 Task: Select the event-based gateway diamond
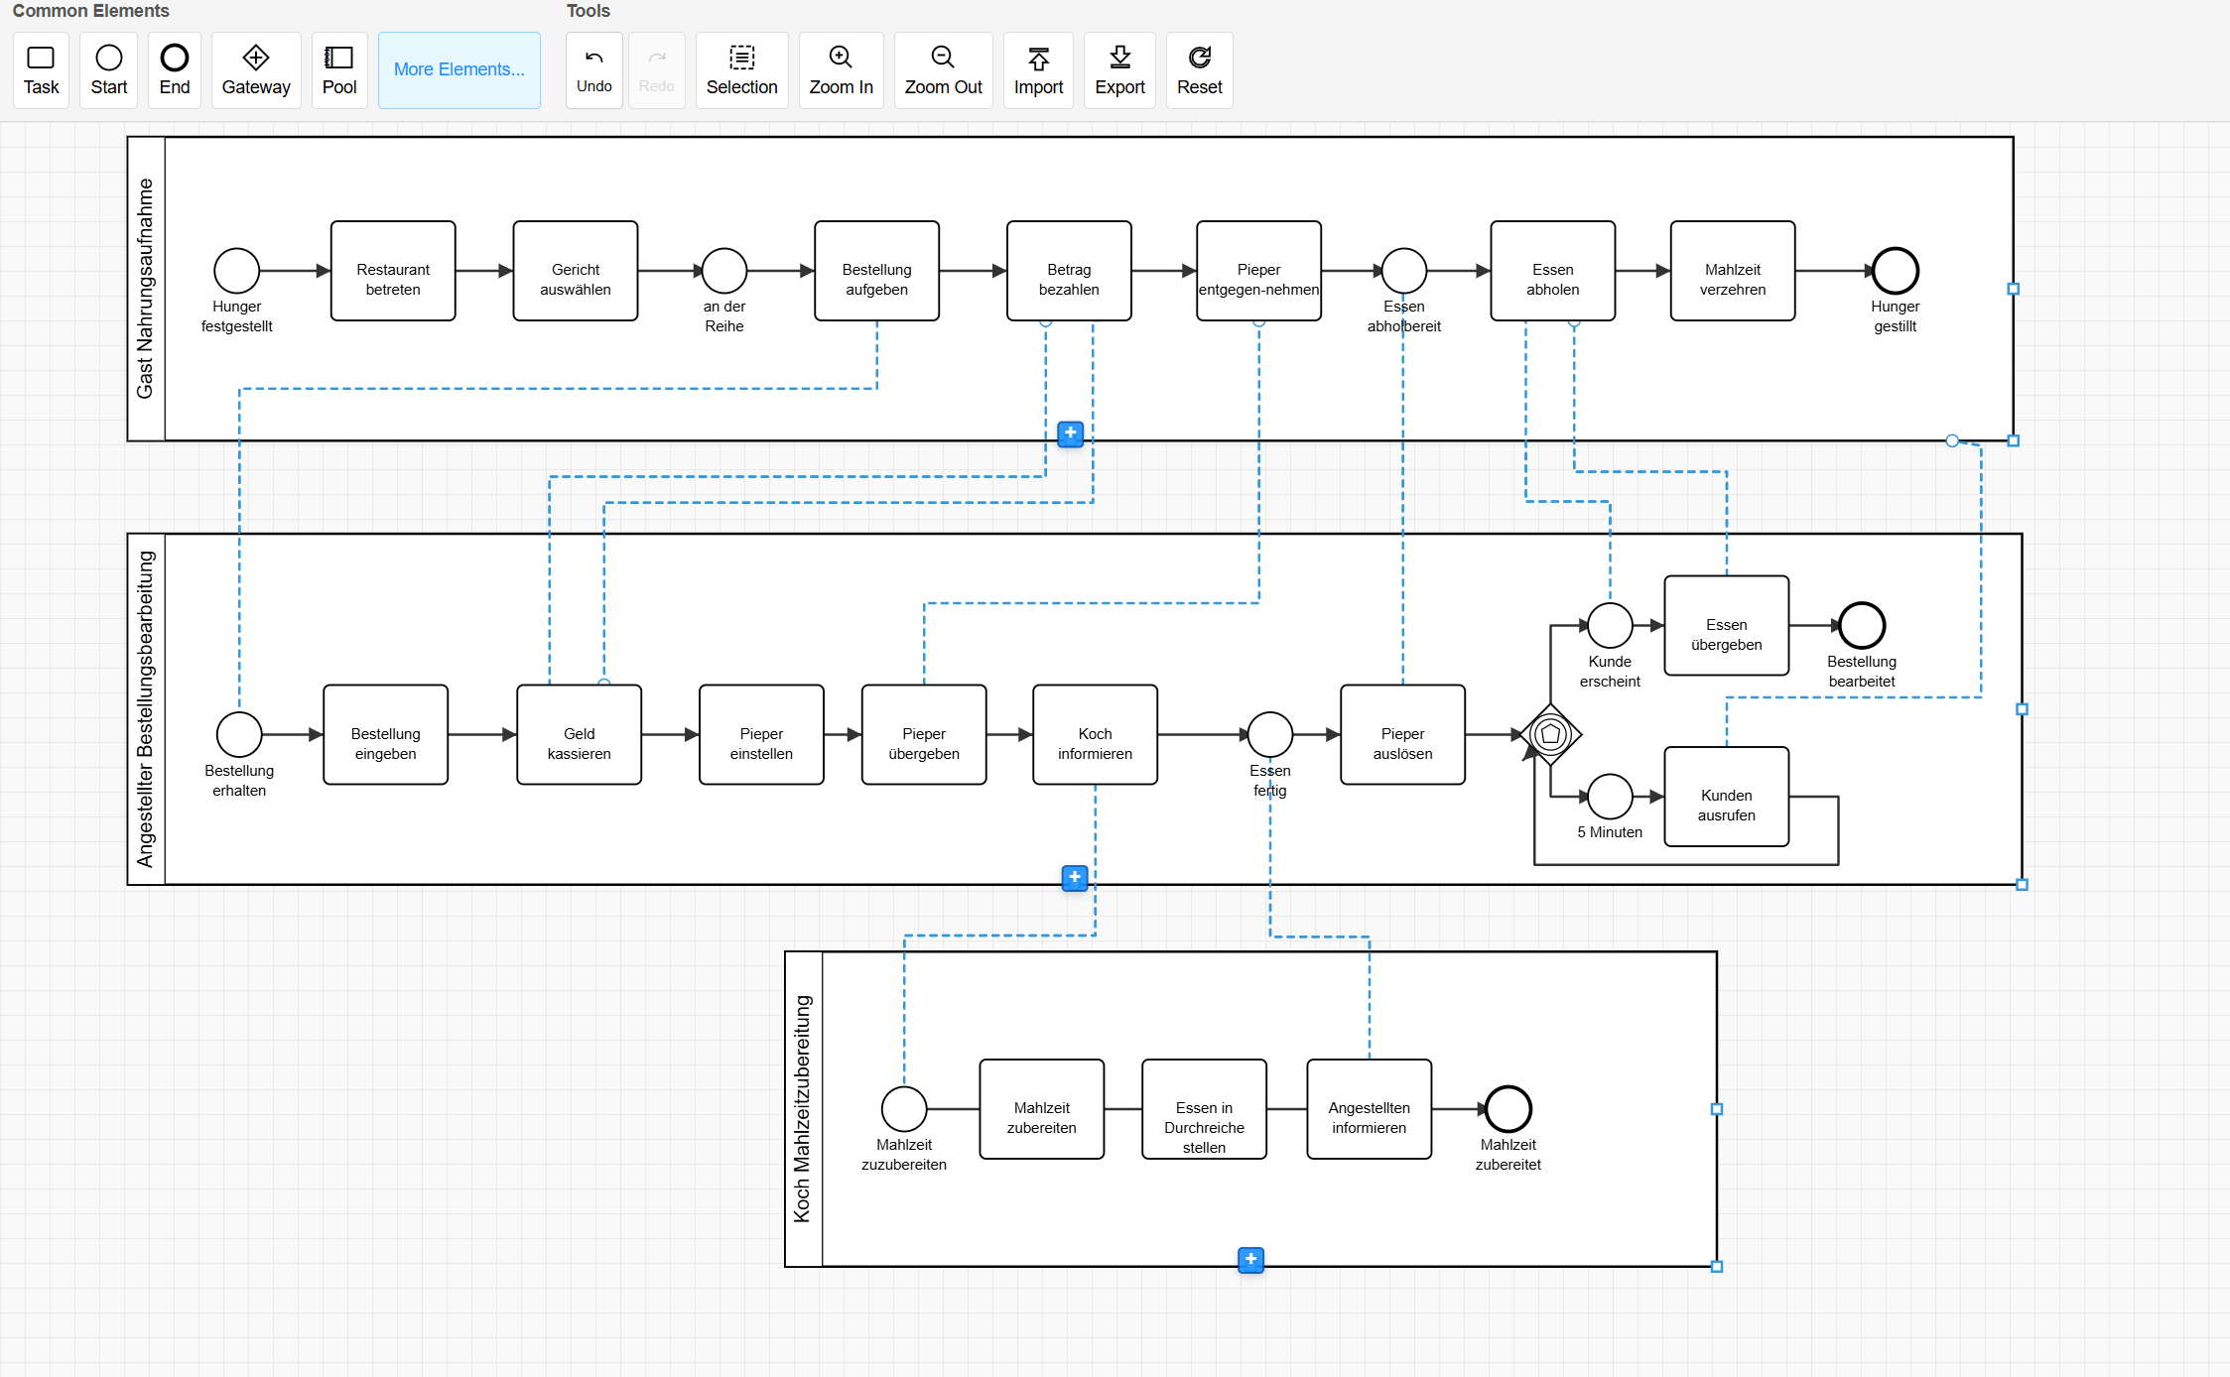1550,735
